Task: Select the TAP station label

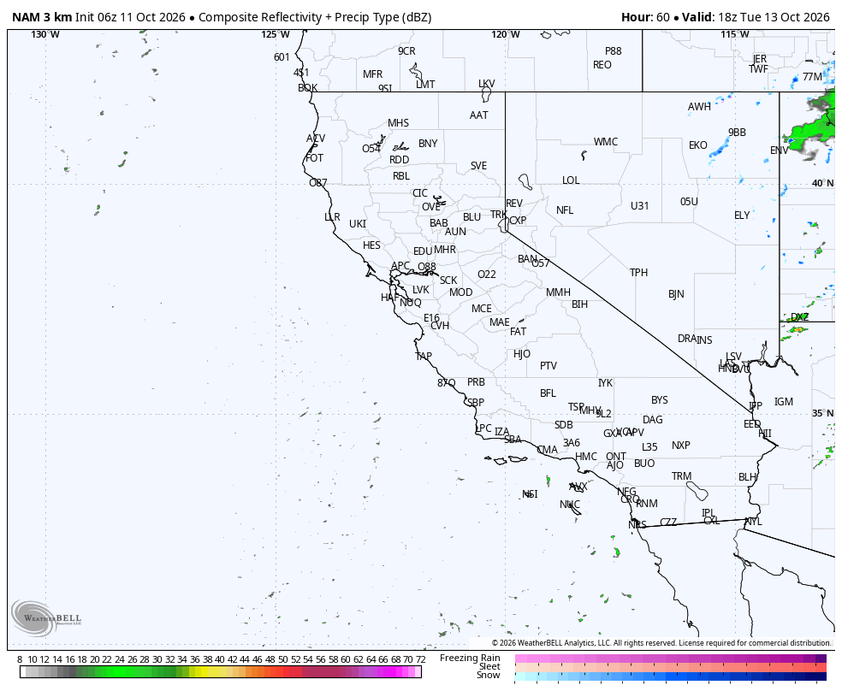Action: pyautogui.click(x=424, y=357)
